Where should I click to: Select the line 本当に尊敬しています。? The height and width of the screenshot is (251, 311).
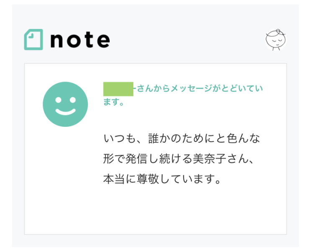click(x=162, y=179)
